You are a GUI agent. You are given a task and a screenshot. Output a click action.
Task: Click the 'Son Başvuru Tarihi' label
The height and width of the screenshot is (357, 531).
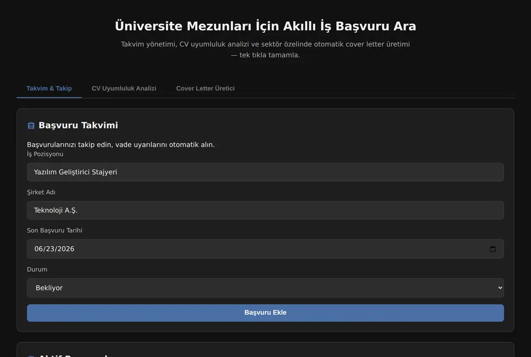tap(54, 230)
